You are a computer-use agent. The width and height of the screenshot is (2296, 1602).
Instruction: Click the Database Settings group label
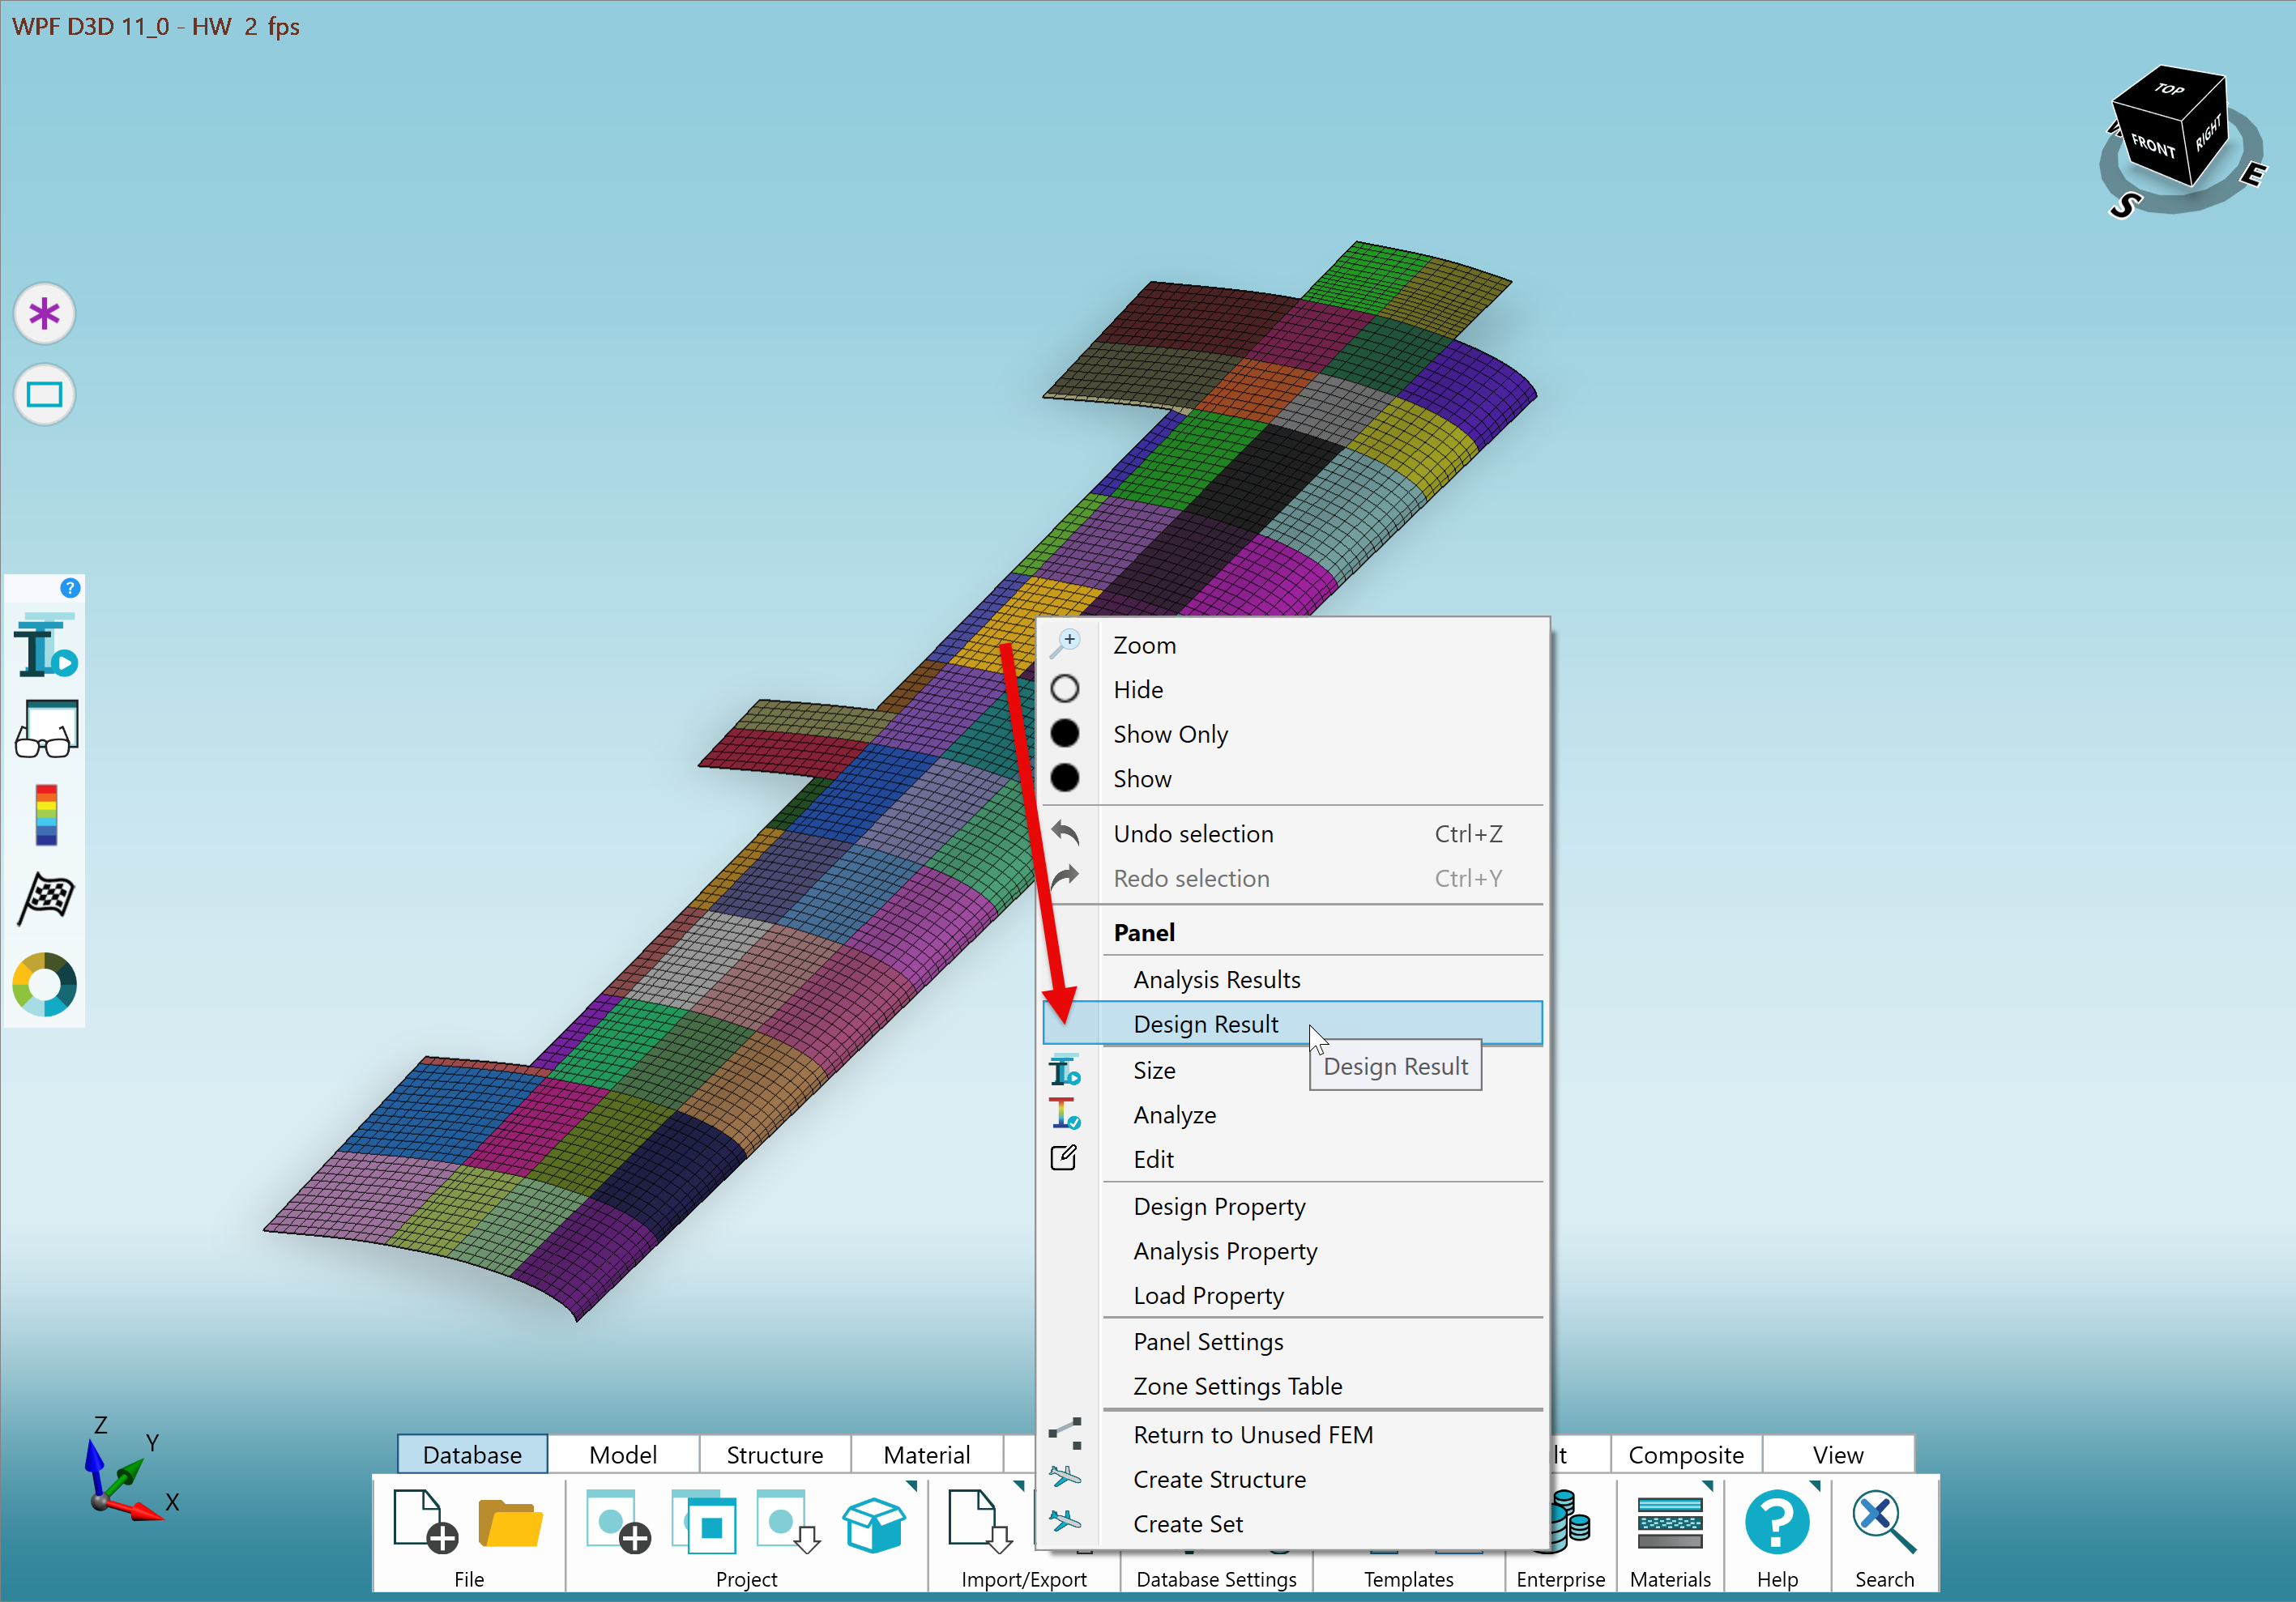point(1216,1579)
